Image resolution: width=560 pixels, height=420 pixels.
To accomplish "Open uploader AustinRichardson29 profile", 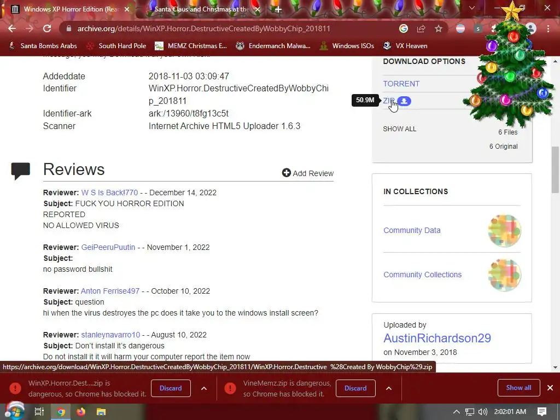I will 437,338.
